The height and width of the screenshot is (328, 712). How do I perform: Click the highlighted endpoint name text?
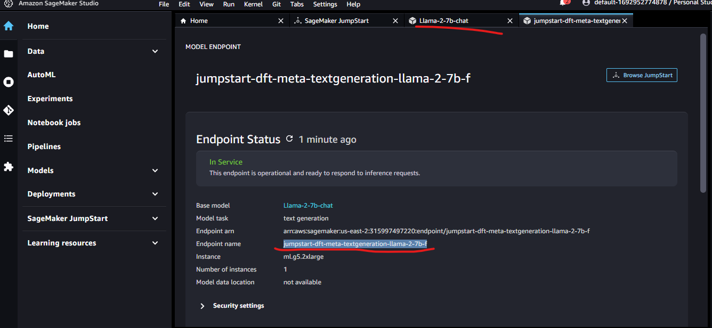coord(355,243)
